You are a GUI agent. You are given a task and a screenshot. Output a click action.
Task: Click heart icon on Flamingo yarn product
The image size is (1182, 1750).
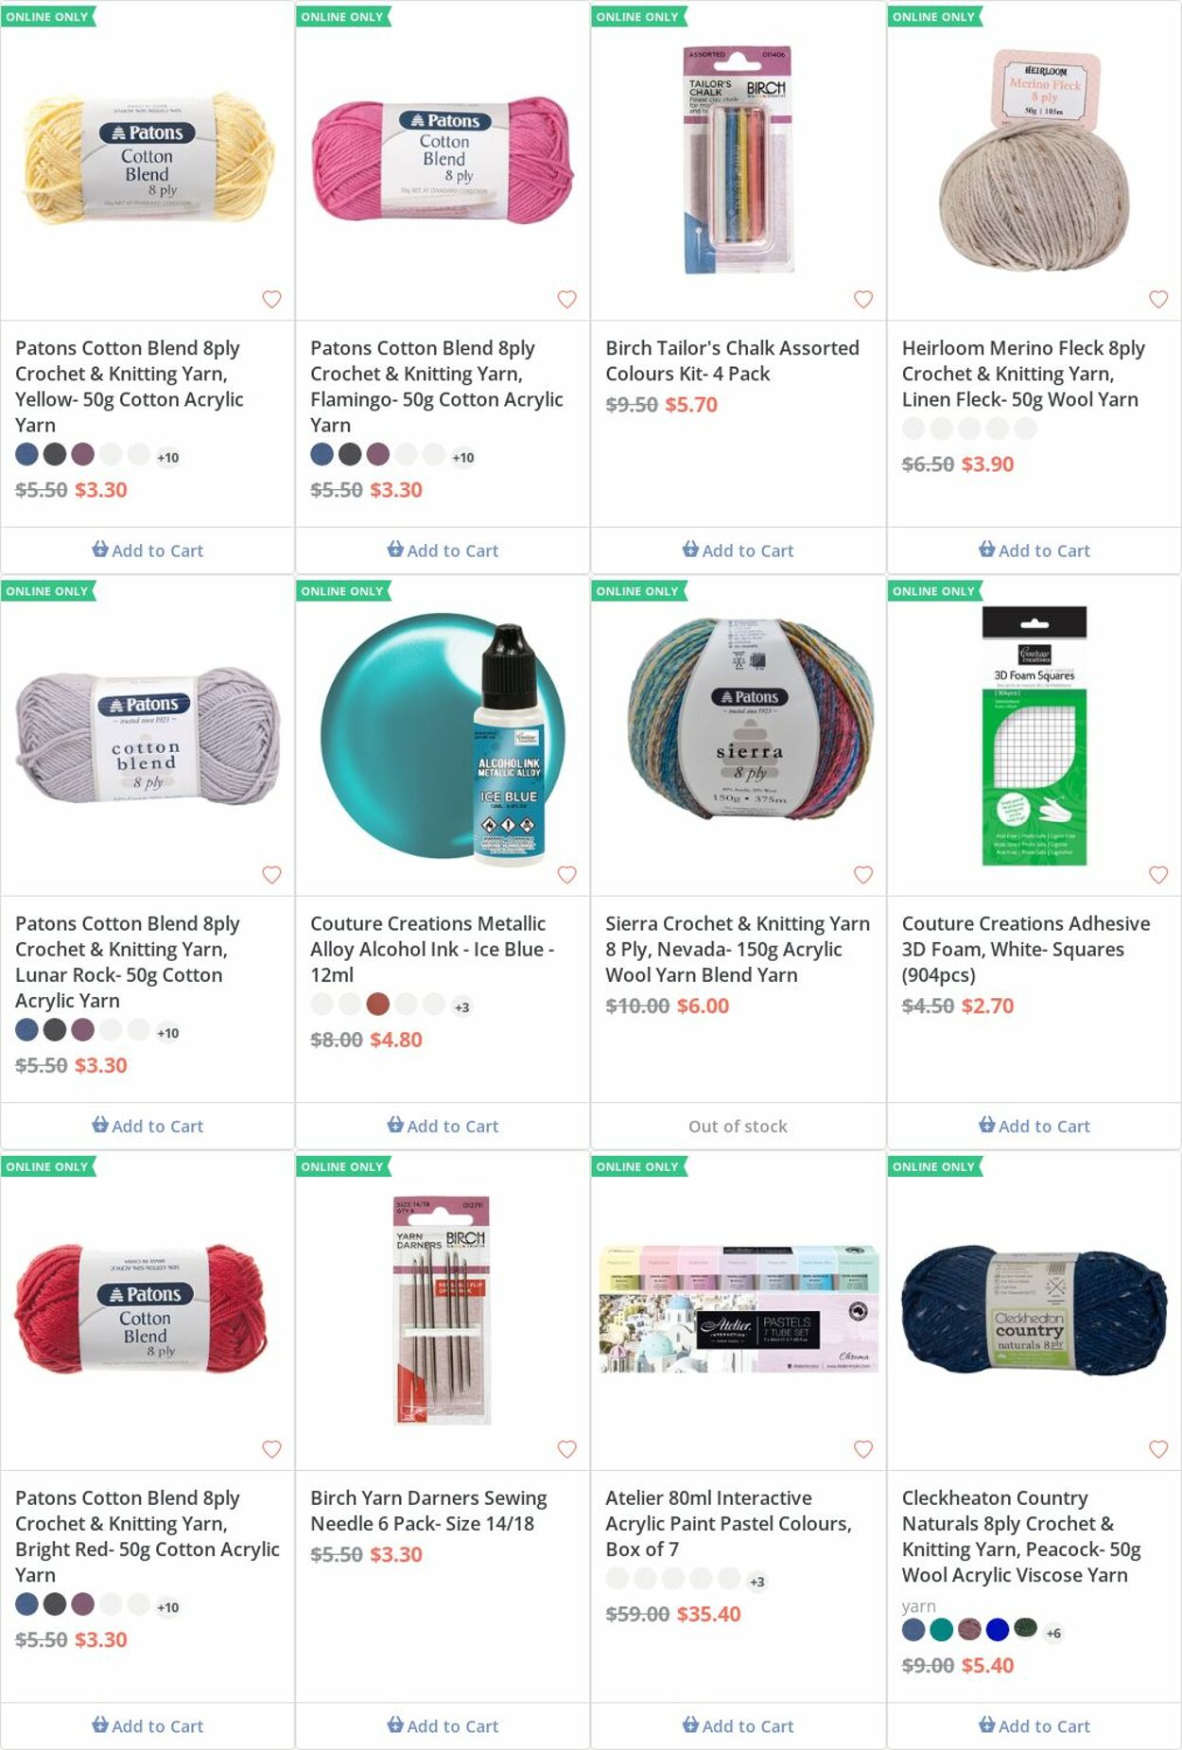(566, 299)
